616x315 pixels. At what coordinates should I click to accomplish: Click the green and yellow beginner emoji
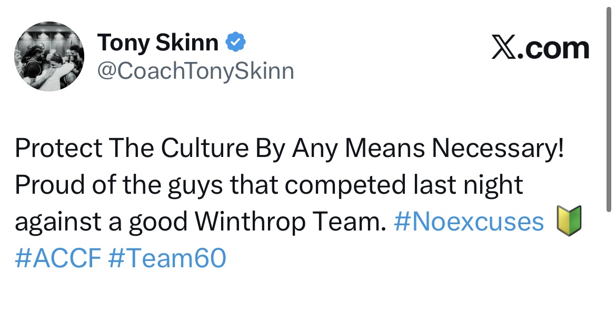click(568, 222)
